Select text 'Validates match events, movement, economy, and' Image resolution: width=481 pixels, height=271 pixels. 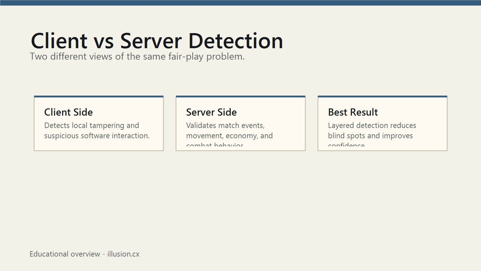point(229,130)
